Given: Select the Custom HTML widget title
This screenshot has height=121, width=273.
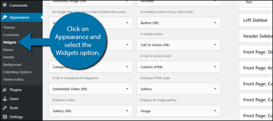Looking at the screenshot, I should pyautogui.click(x=152, y=67).
